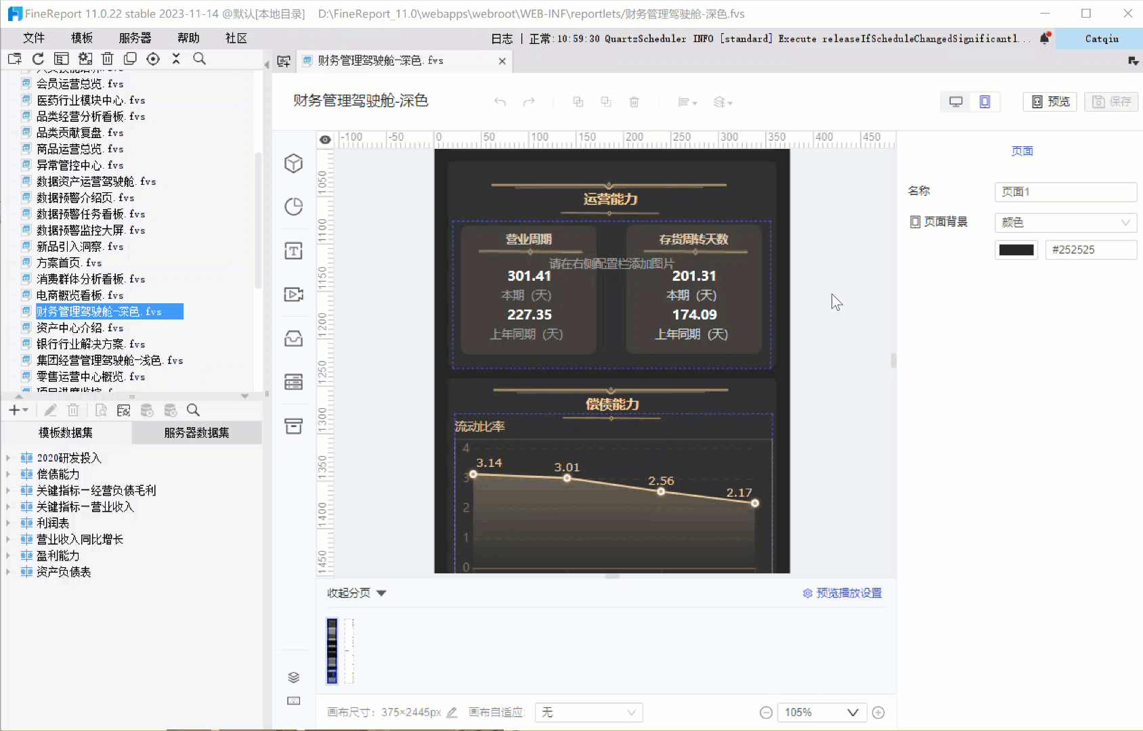Click the preview playback settings gear link
Viewport: 1143px width, 731px height.
click(842, 593)
